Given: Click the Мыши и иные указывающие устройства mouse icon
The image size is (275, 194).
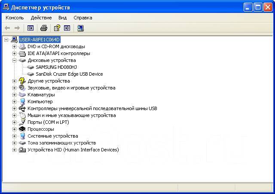Looking at the screenshot, I should [22, 115].
